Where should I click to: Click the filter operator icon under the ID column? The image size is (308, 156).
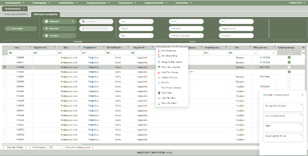pos(10,53)
